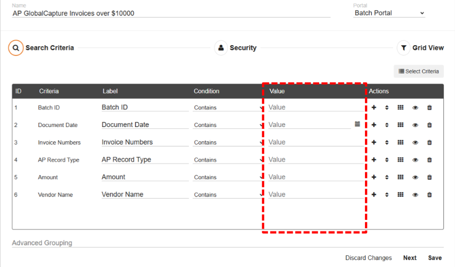Edit the Label field for Vendor Name
Viewport: 455px width, 267px height.
[145, 195]
